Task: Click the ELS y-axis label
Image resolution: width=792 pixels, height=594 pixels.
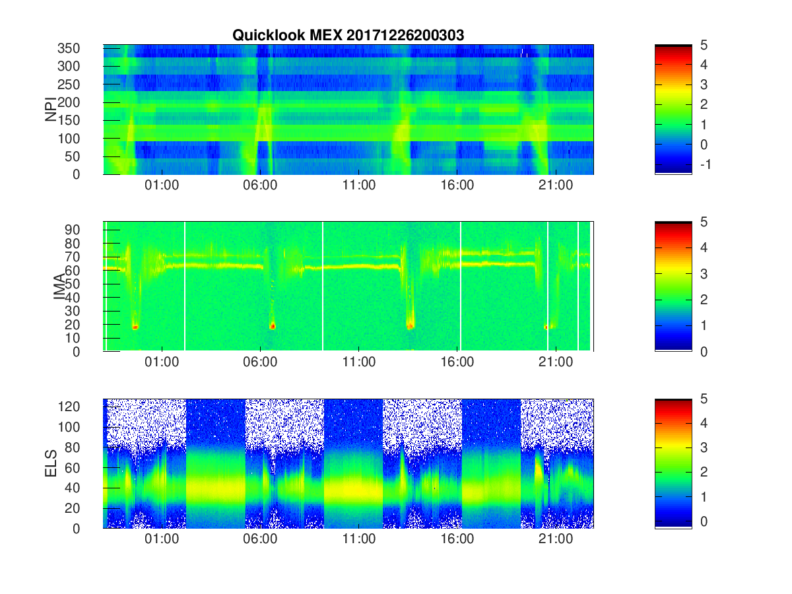Action: 51,464
